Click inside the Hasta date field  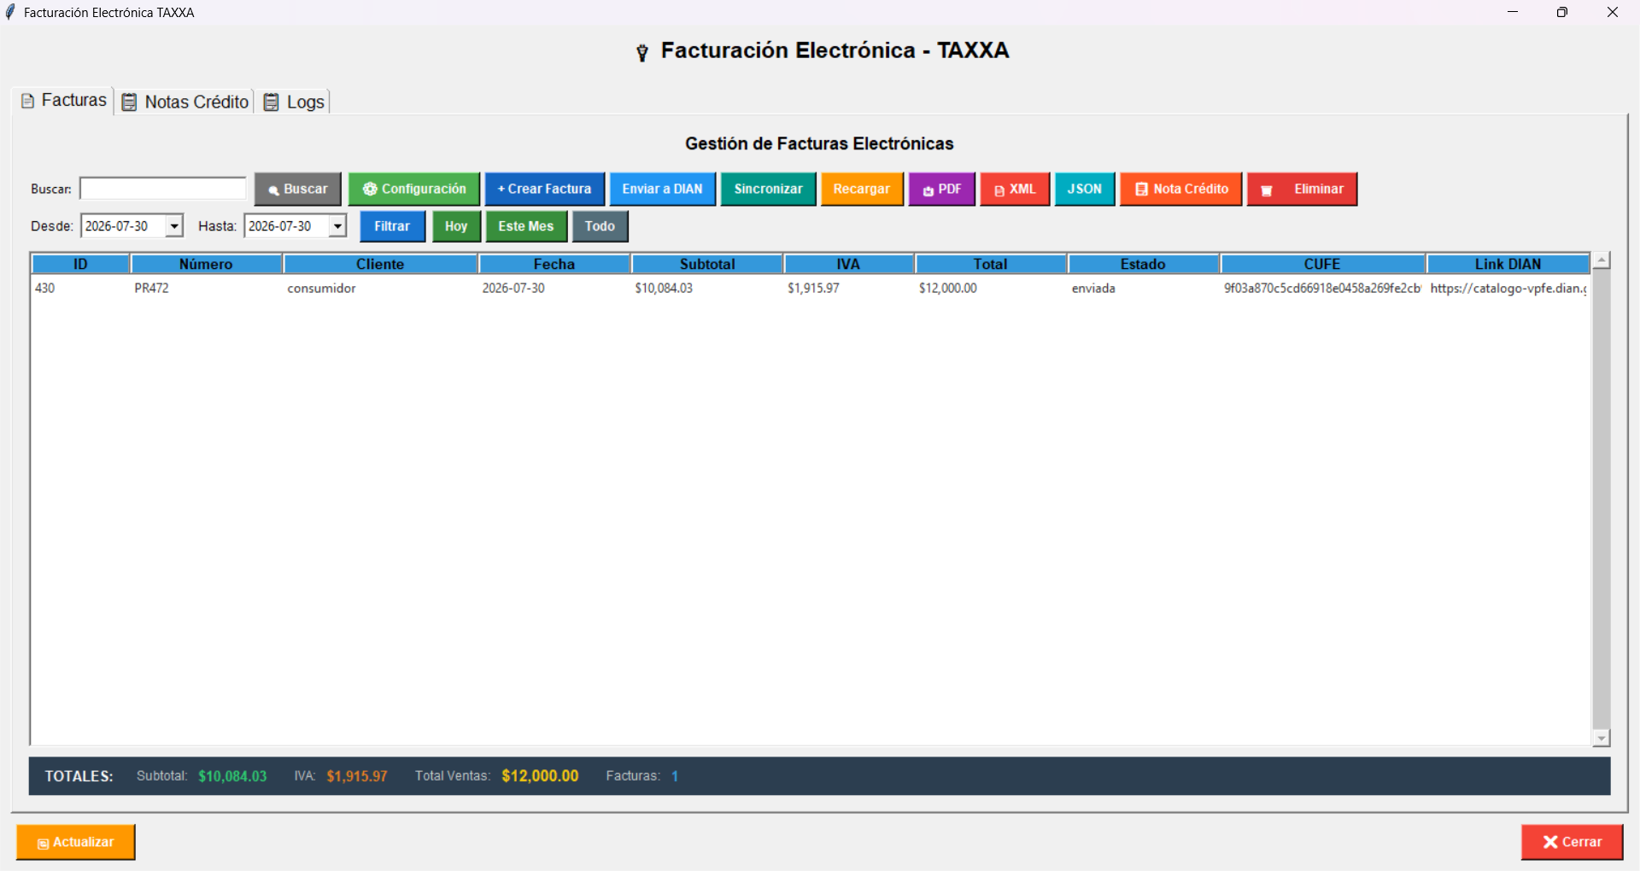click(x=286, y=226)
